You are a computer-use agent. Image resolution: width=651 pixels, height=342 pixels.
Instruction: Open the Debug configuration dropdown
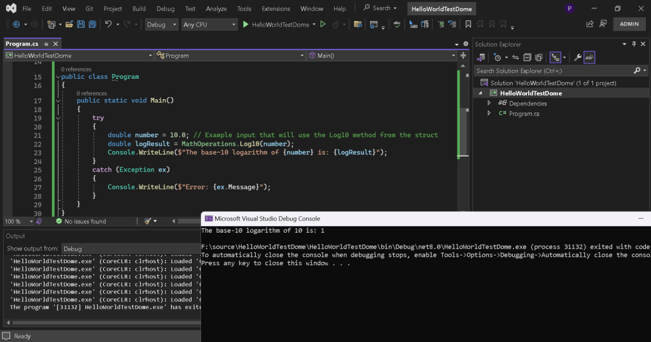[x=162, y=24]
